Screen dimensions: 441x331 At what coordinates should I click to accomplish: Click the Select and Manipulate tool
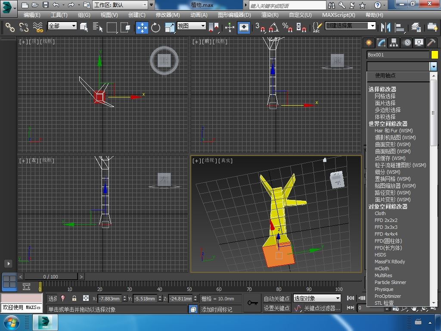[x=230, y=27]
